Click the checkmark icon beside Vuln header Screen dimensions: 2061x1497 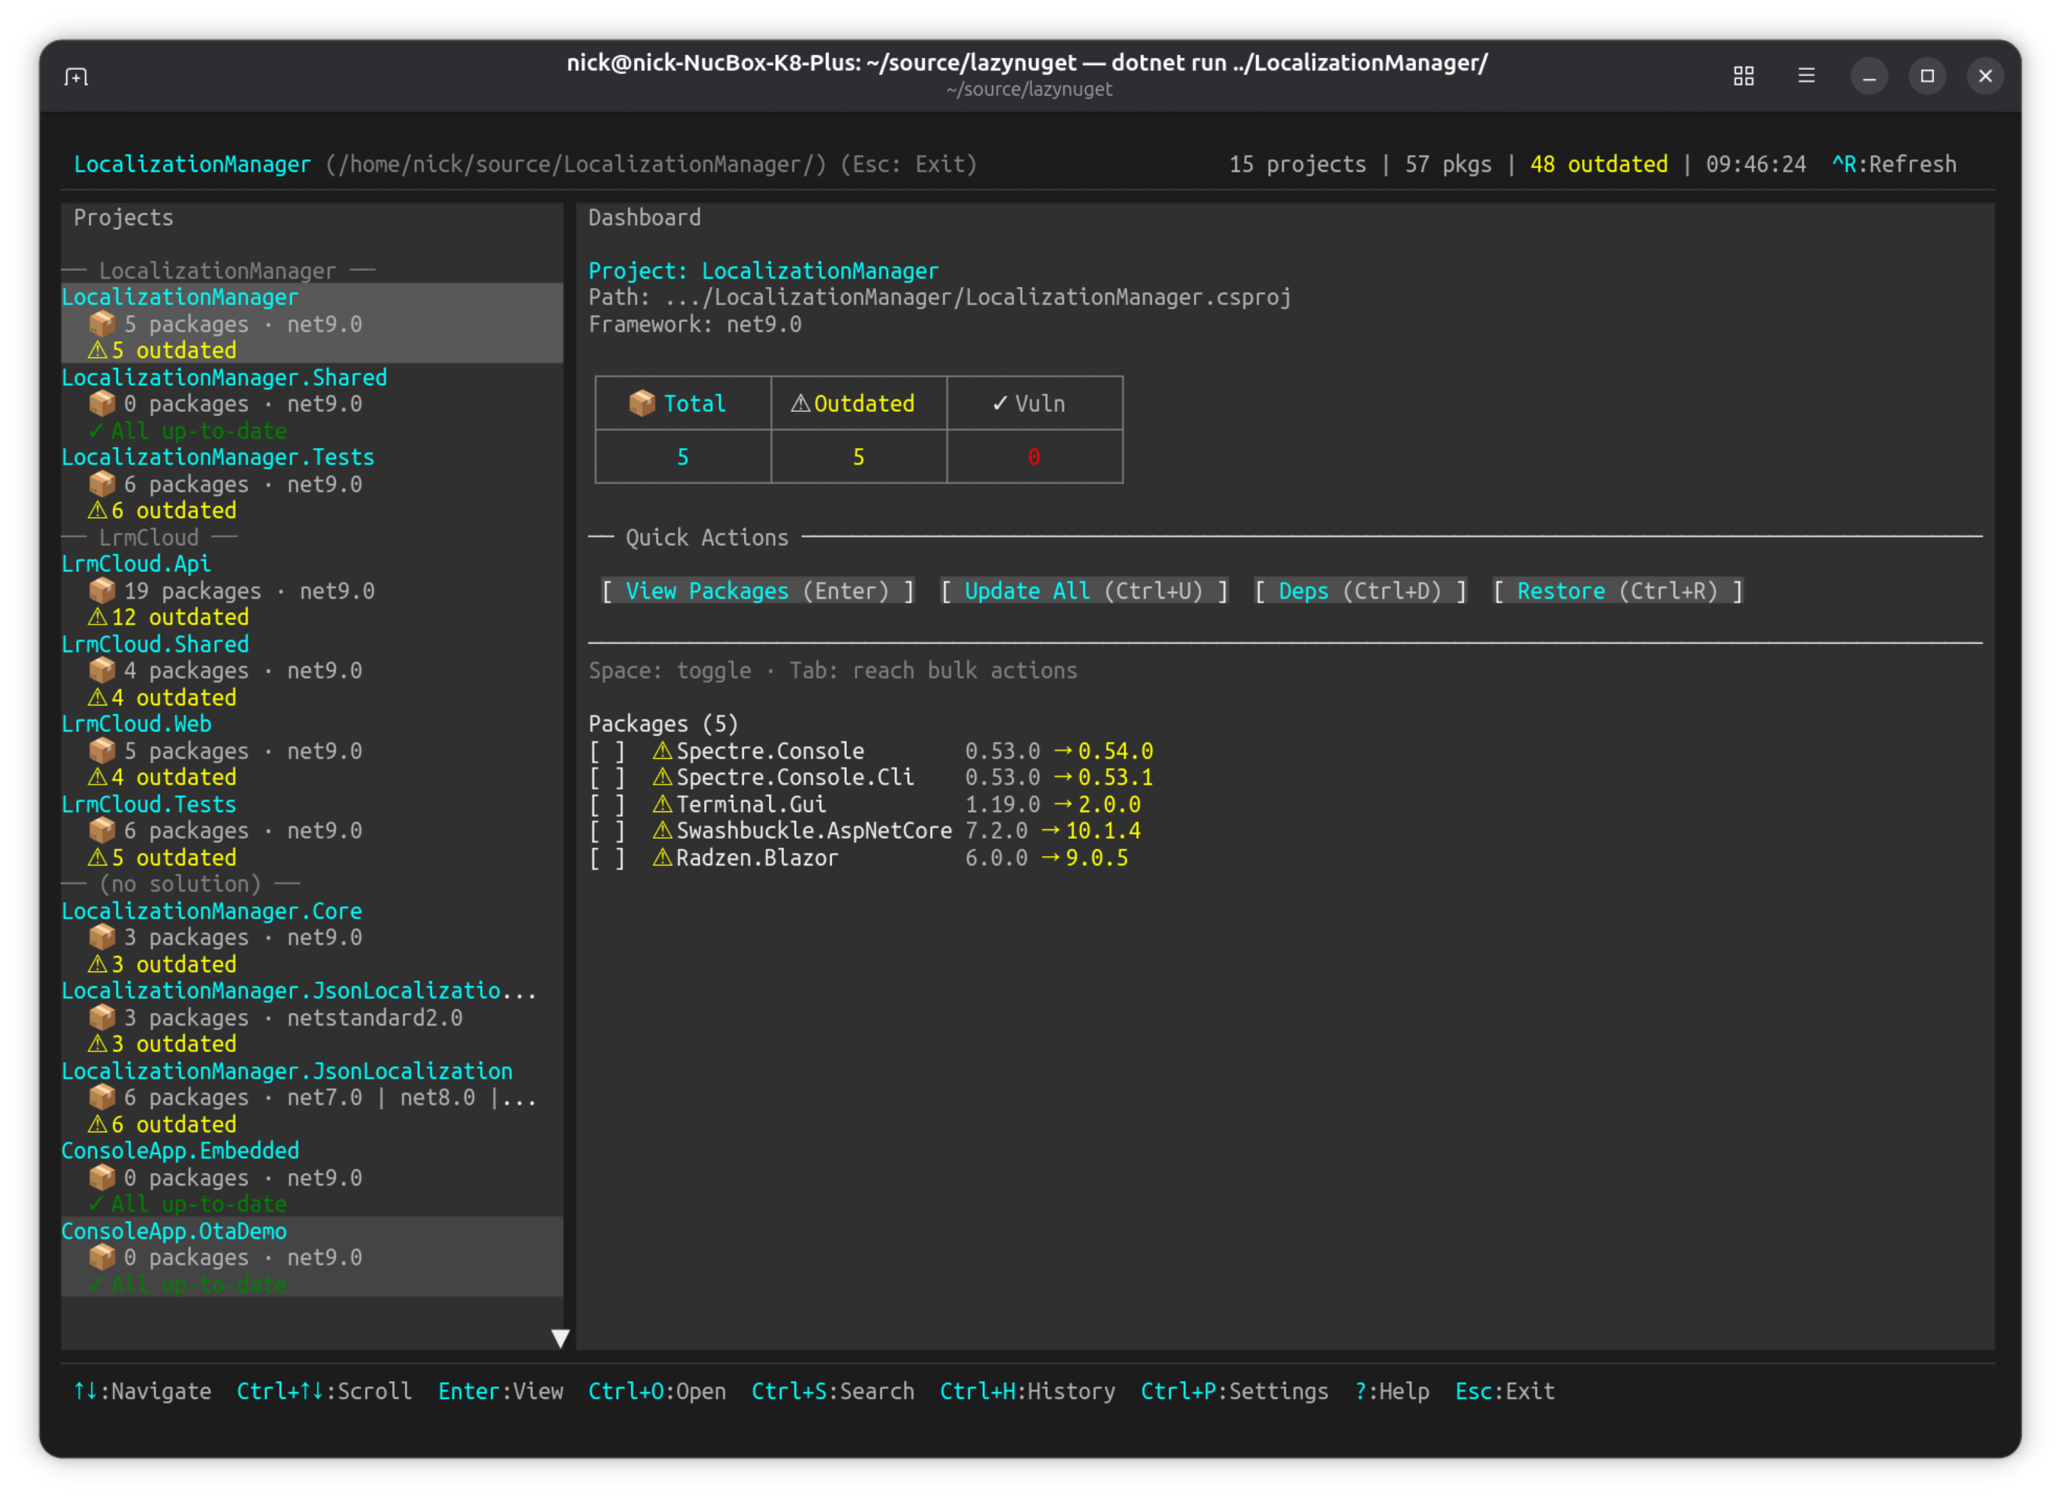click(x=998, y=402)
